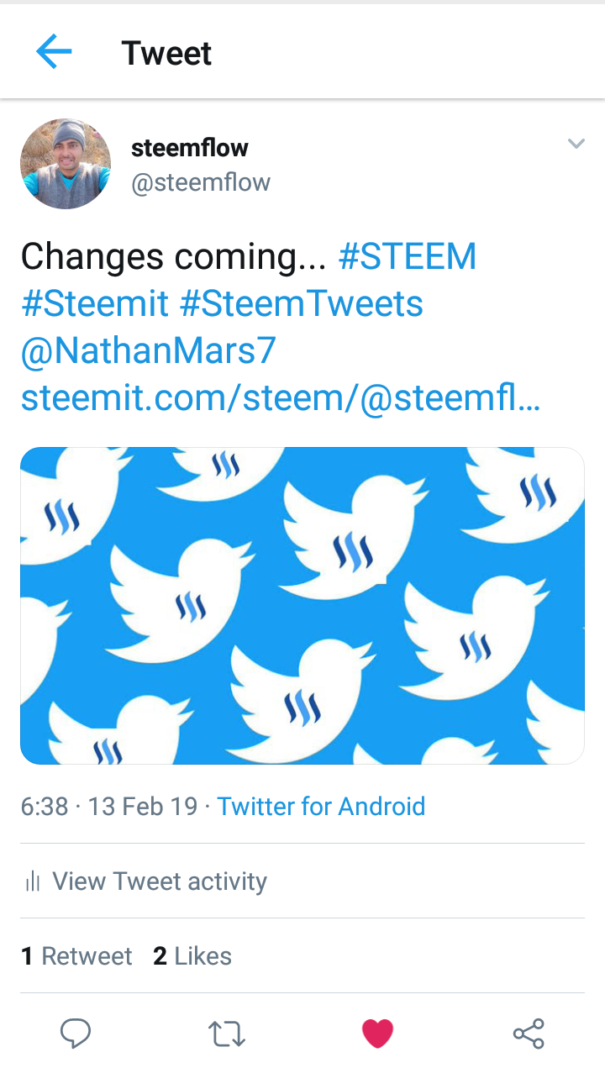This screenshot has width=605, height=1068.
Task: Unlike the tweet with the heart icon
Action: [x=377, y=1033]
